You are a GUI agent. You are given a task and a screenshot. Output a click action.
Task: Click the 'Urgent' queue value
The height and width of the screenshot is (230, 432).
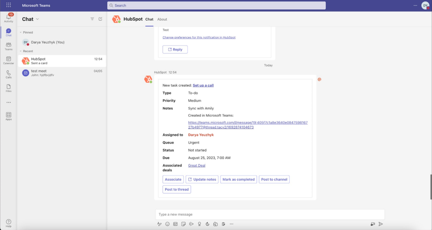[x=194, y=142]
